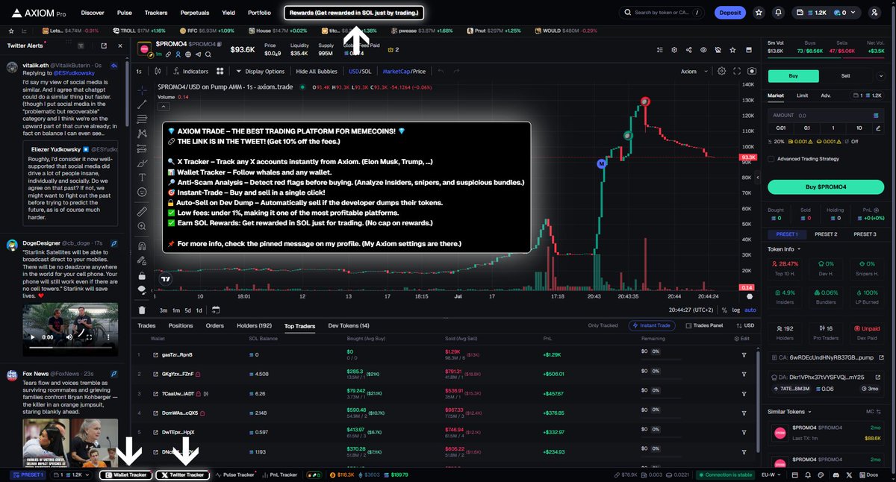Enable the Advanced Trading Strategy checkbox

[771, 158]
